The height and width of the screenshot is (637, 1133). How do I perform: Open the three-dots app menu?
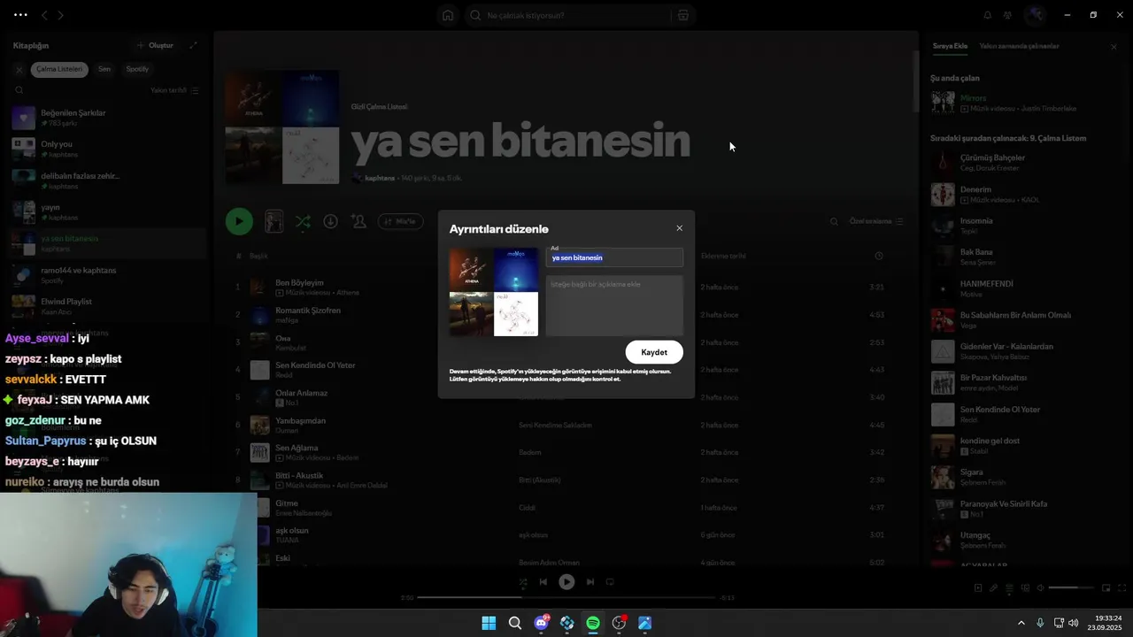20,15
